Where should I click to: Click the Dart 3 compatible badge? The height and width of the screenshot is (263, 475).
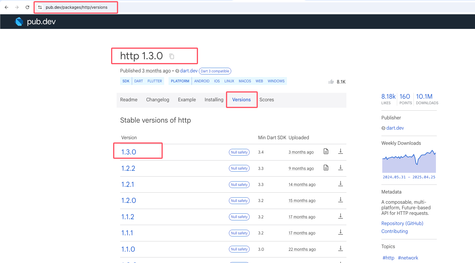pyautogui.click(x=215, y=71)
